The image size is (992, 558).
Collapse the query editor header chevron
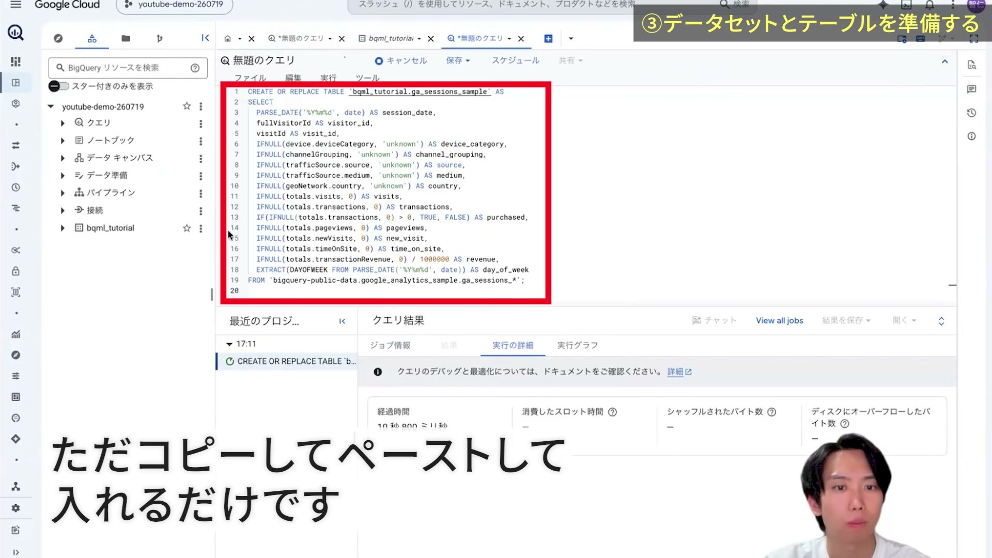[944, 61]
